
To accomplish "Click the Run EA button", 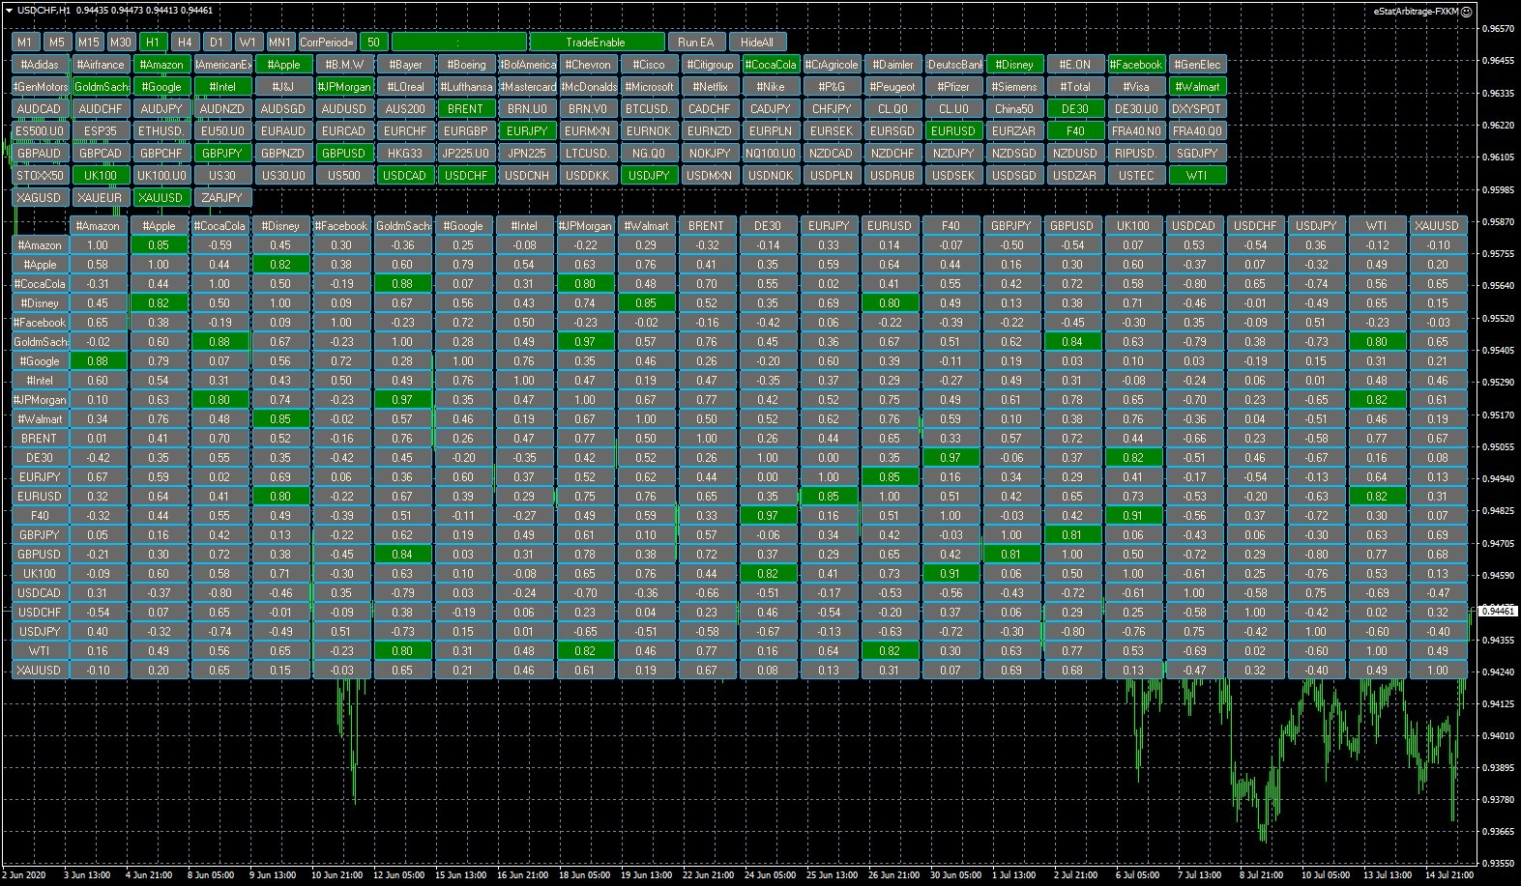I will coord(695,43).
